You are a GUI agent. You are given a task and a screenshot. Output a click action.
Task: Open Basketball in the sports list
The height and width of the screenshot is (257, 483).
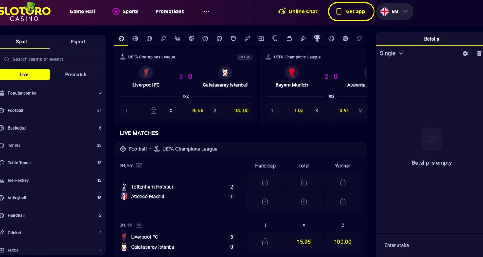[52, 128]
